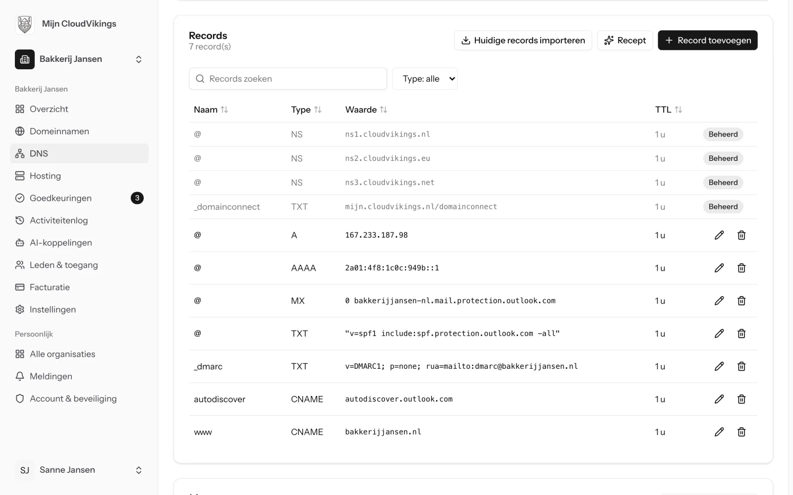Open the Recept button

(625, 40)
